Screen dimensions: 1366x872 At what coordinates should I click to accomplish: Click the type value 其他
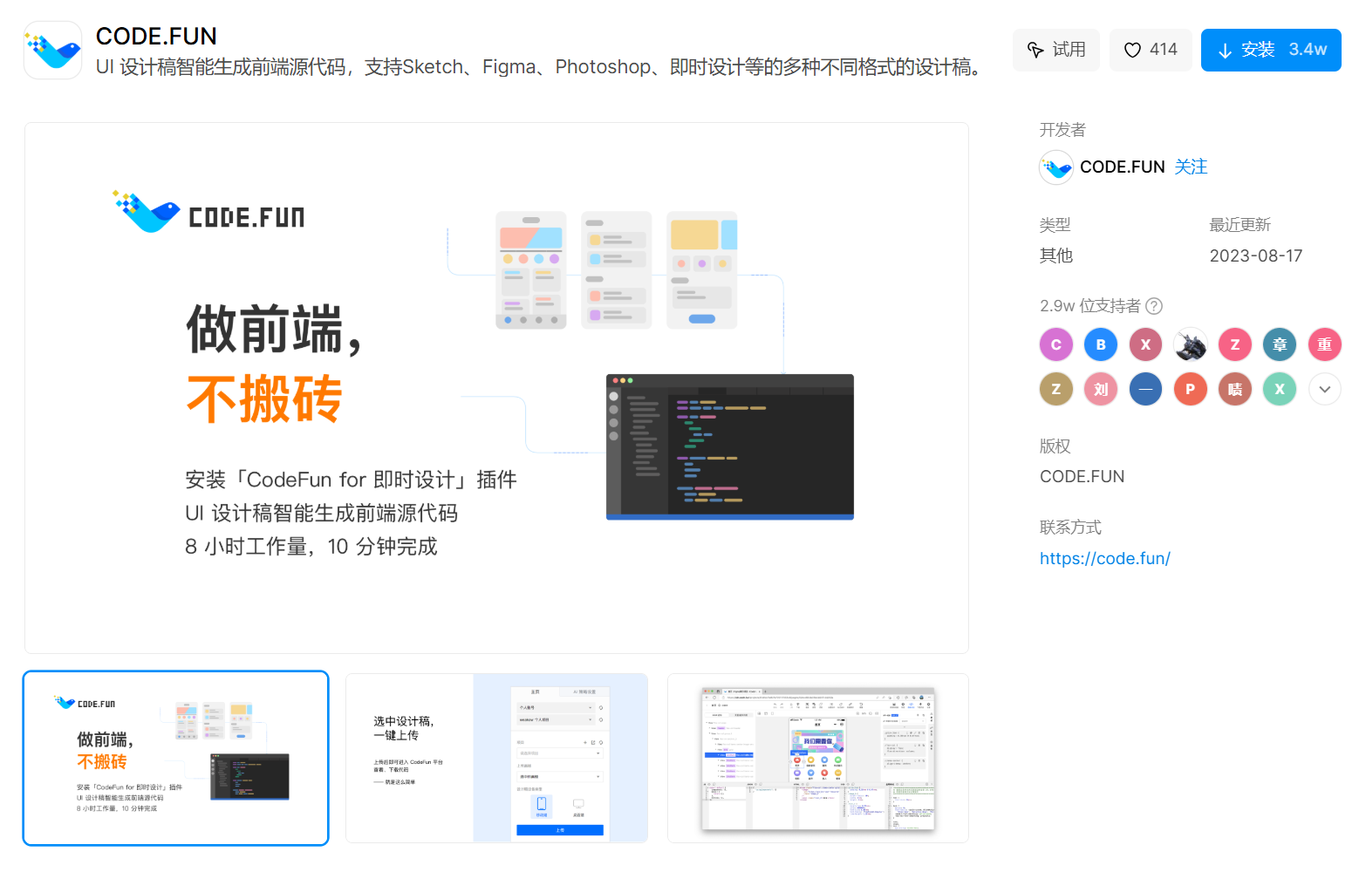[1056, 255]
